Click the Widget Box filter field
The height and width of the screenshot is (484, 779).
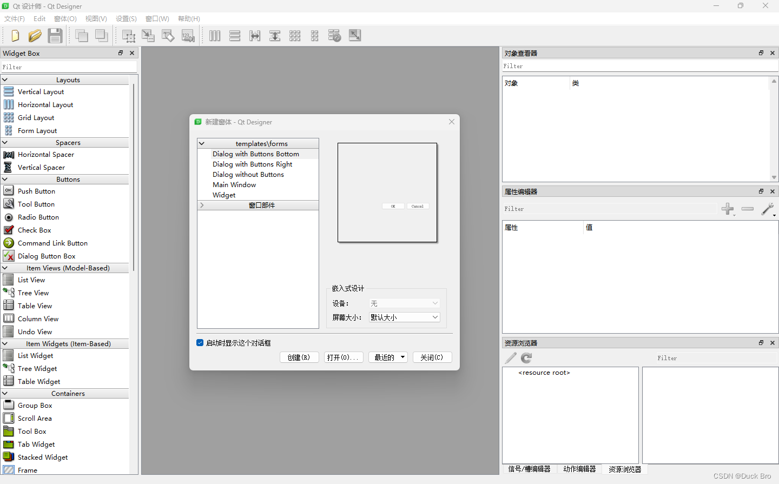tap(69, 67)
